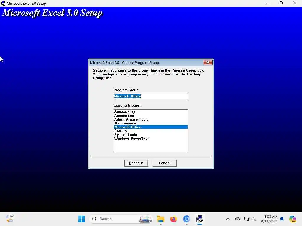Click the muted volume tray icon
Image resolution: width=302 pixels, height=226 pixels.
click(254, 219)
